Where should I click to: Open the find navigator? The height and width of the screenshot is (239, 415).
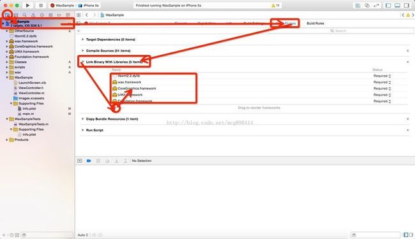pos(24,15)
